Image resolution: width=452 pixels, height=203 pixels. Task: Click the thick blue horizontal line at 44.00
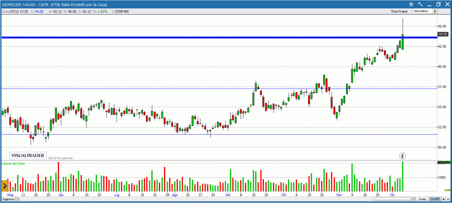tap(219, 38)
